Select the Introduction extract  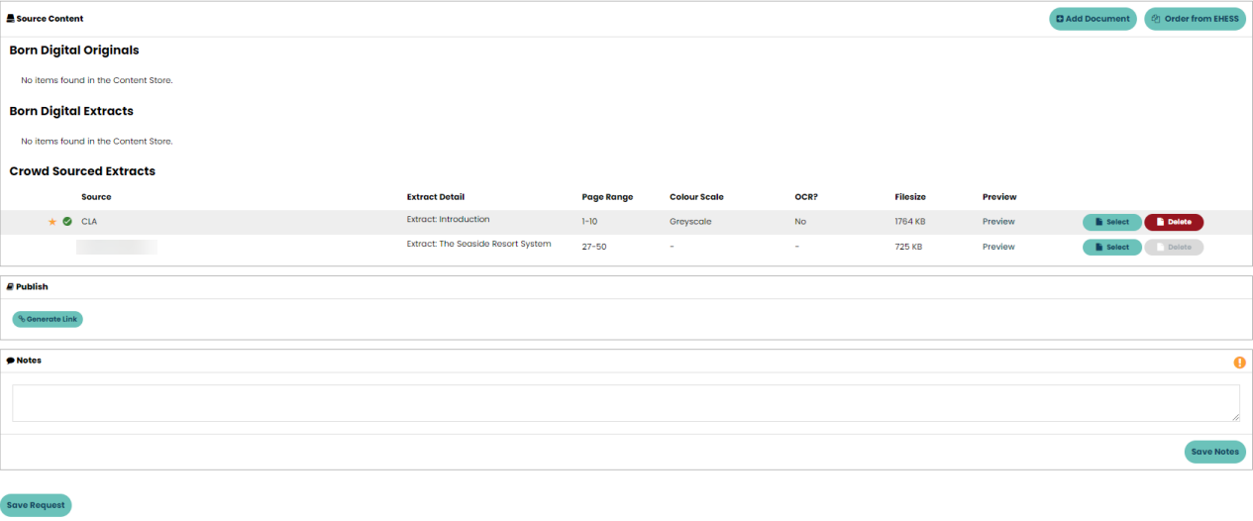pyautogui.click(x=1111, y=222)
